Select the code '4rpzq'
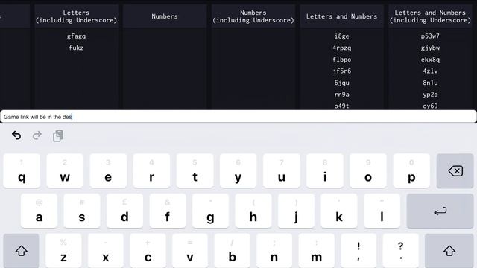Screen dimensions: 477x268 tap(341, 48)
